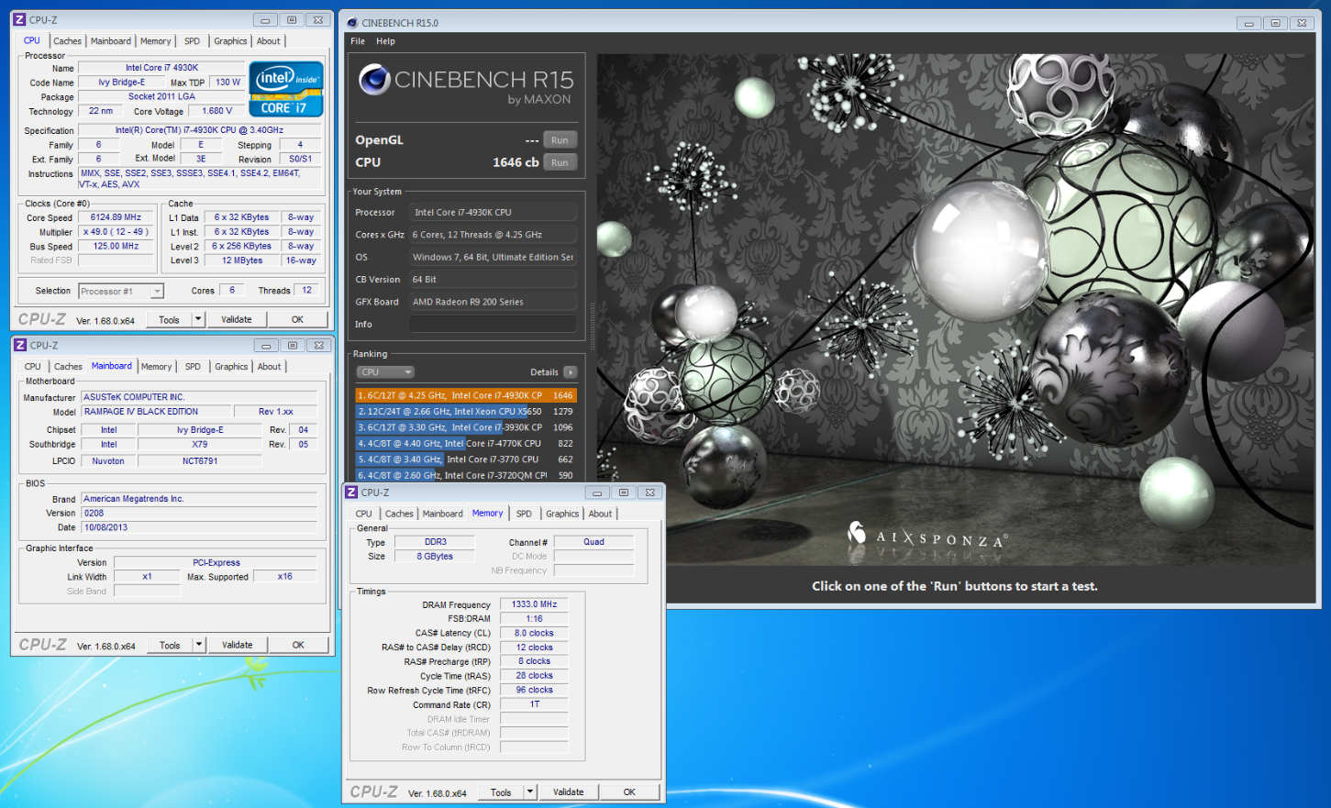The image size is (1331, 808).
Task: Click the Core Voltage value 1.680 V
Action: [x=216, y=111]
